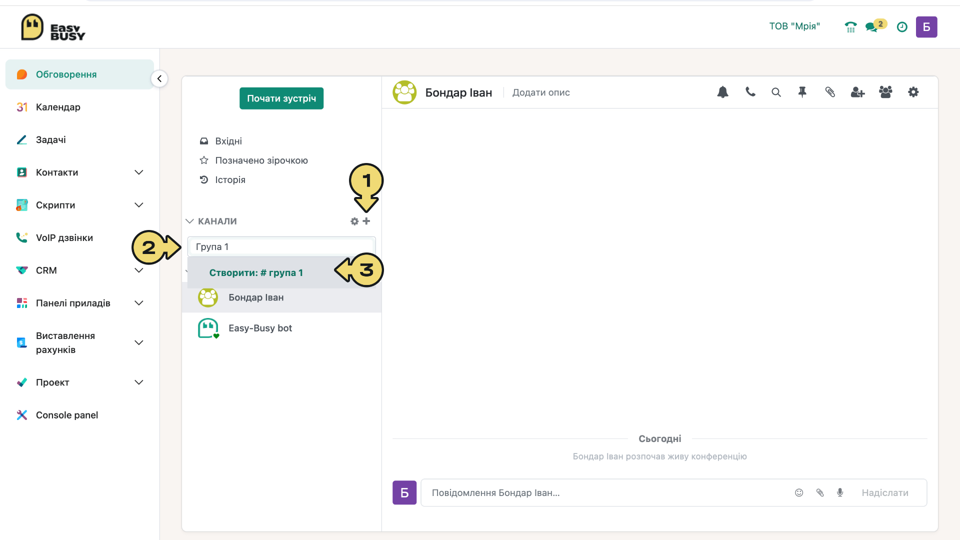Open the Console panel menu item
The width and height of the screenshot is (960, 540).
[79, 415]
